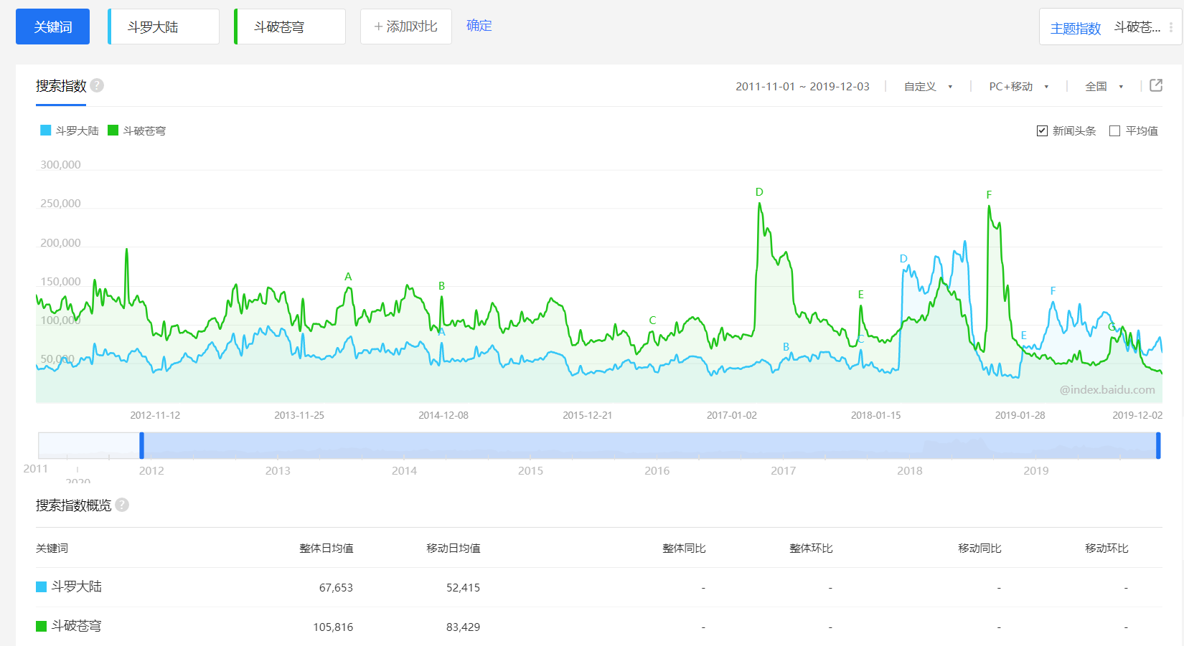This screenshot has height=646, width=1184.
Task: Expand the 全国 region dropdown
Action: pos(1104,87)
